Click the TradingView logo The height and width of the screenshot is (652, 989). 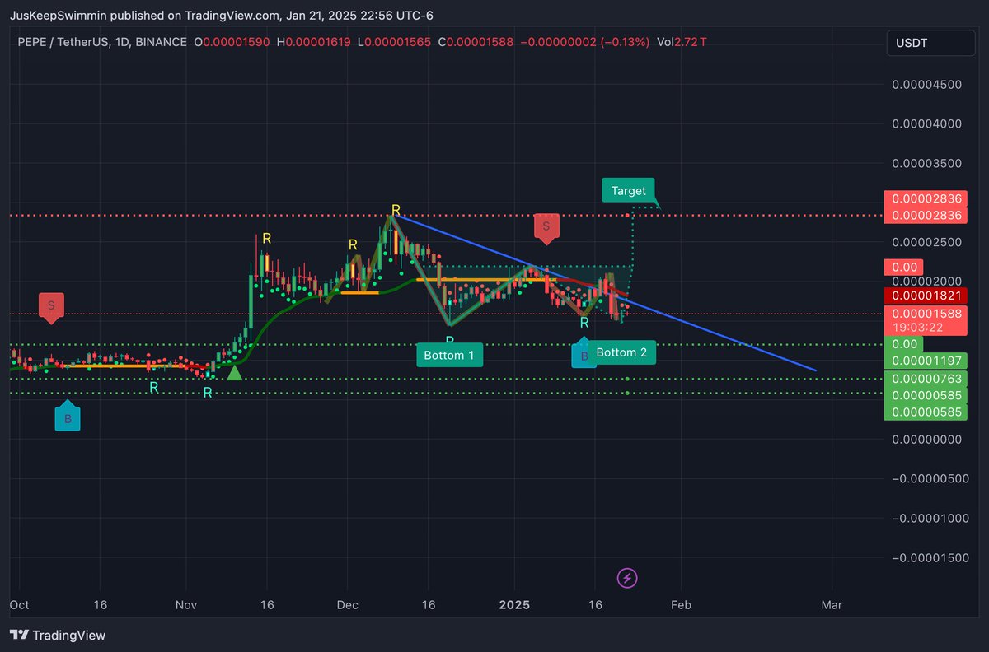click(x=58, y=635)
